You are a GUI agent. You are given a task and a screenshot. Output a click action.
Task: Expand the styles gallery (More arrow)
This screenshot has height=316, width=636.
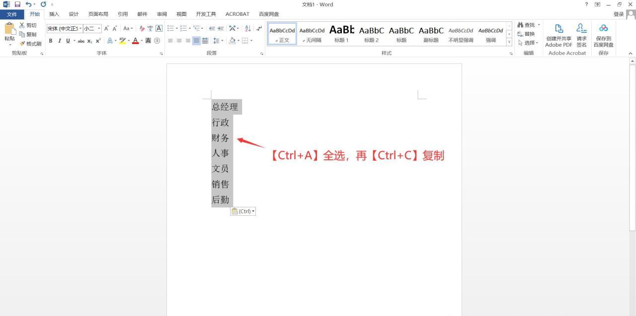[509, 42]
